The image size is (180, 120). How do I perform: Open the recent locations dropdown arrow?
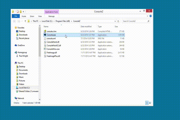(x=22, y=21)
